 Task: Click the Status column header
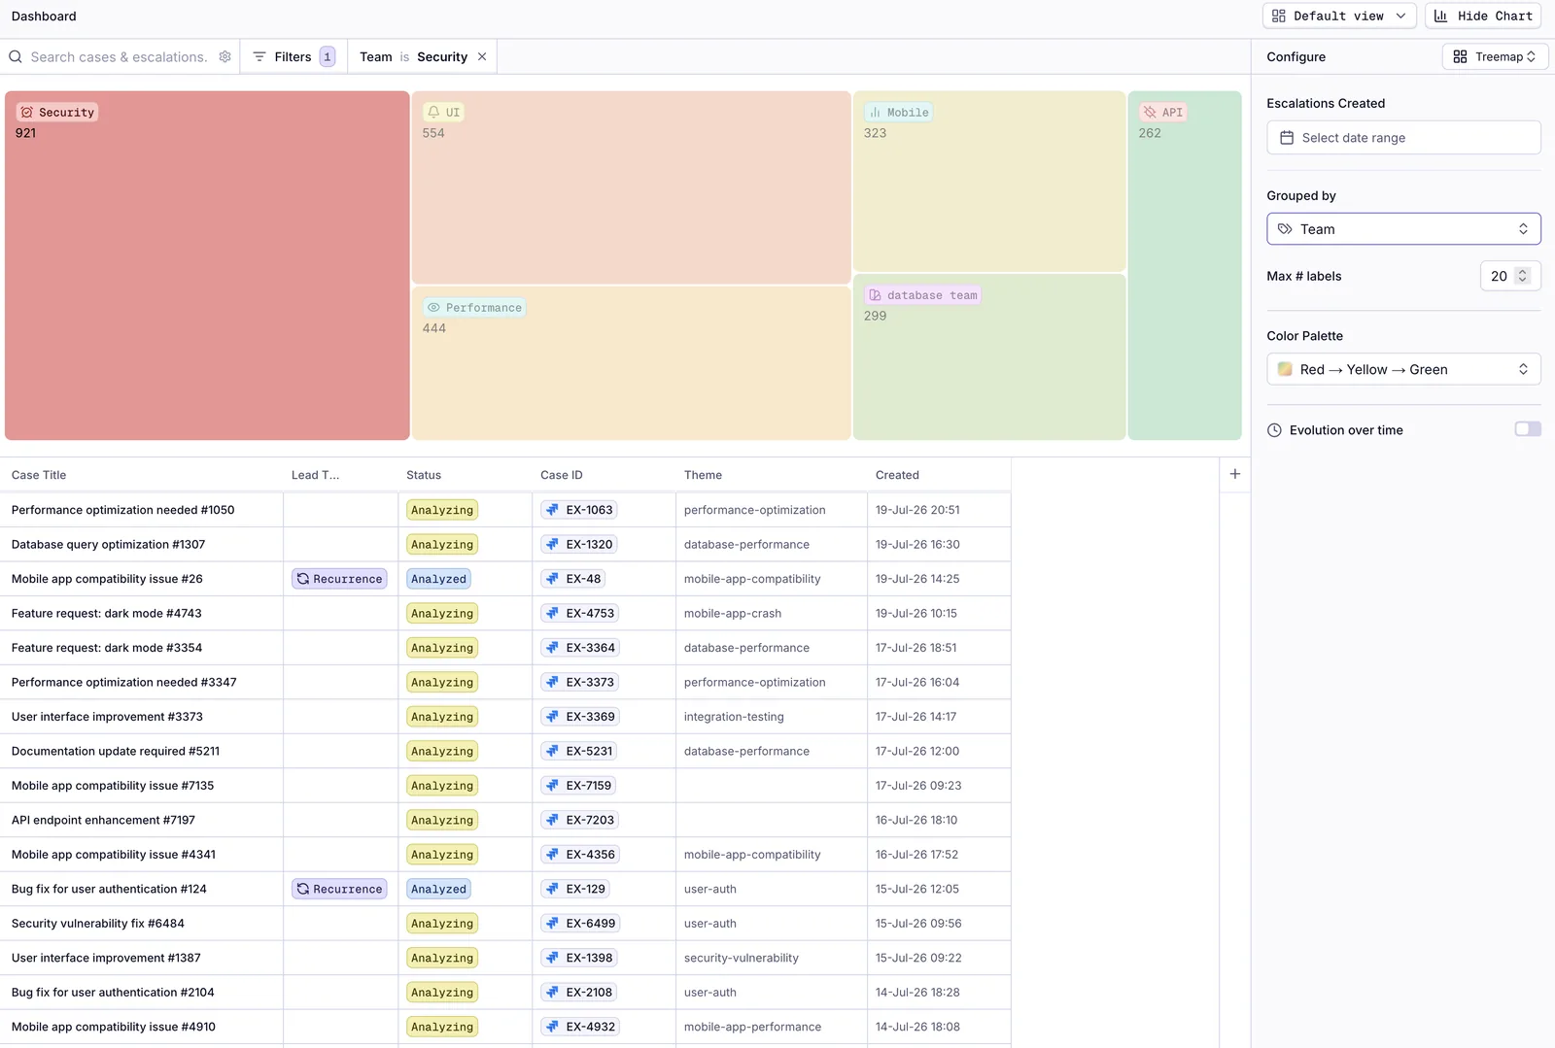coord(424,475)
